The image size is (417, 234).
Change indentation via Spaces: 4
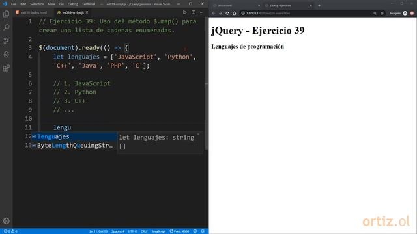118,231
